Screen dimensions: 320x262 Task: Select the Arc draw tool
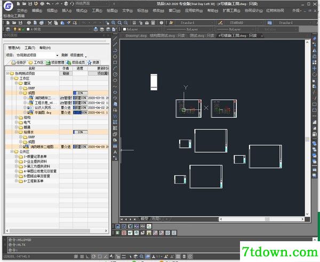click(x=115, y=68)
